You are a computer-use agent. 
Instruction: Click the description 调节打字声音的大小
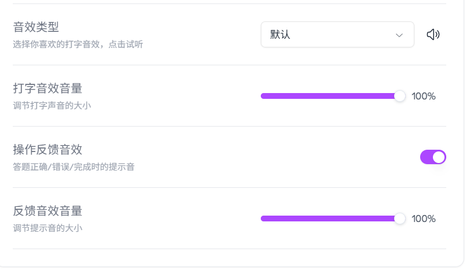[52, 105]
